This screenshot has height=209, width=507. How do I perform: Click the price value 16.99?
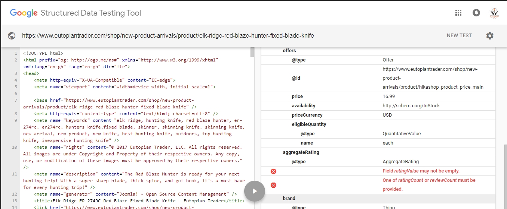coord(388,96)
